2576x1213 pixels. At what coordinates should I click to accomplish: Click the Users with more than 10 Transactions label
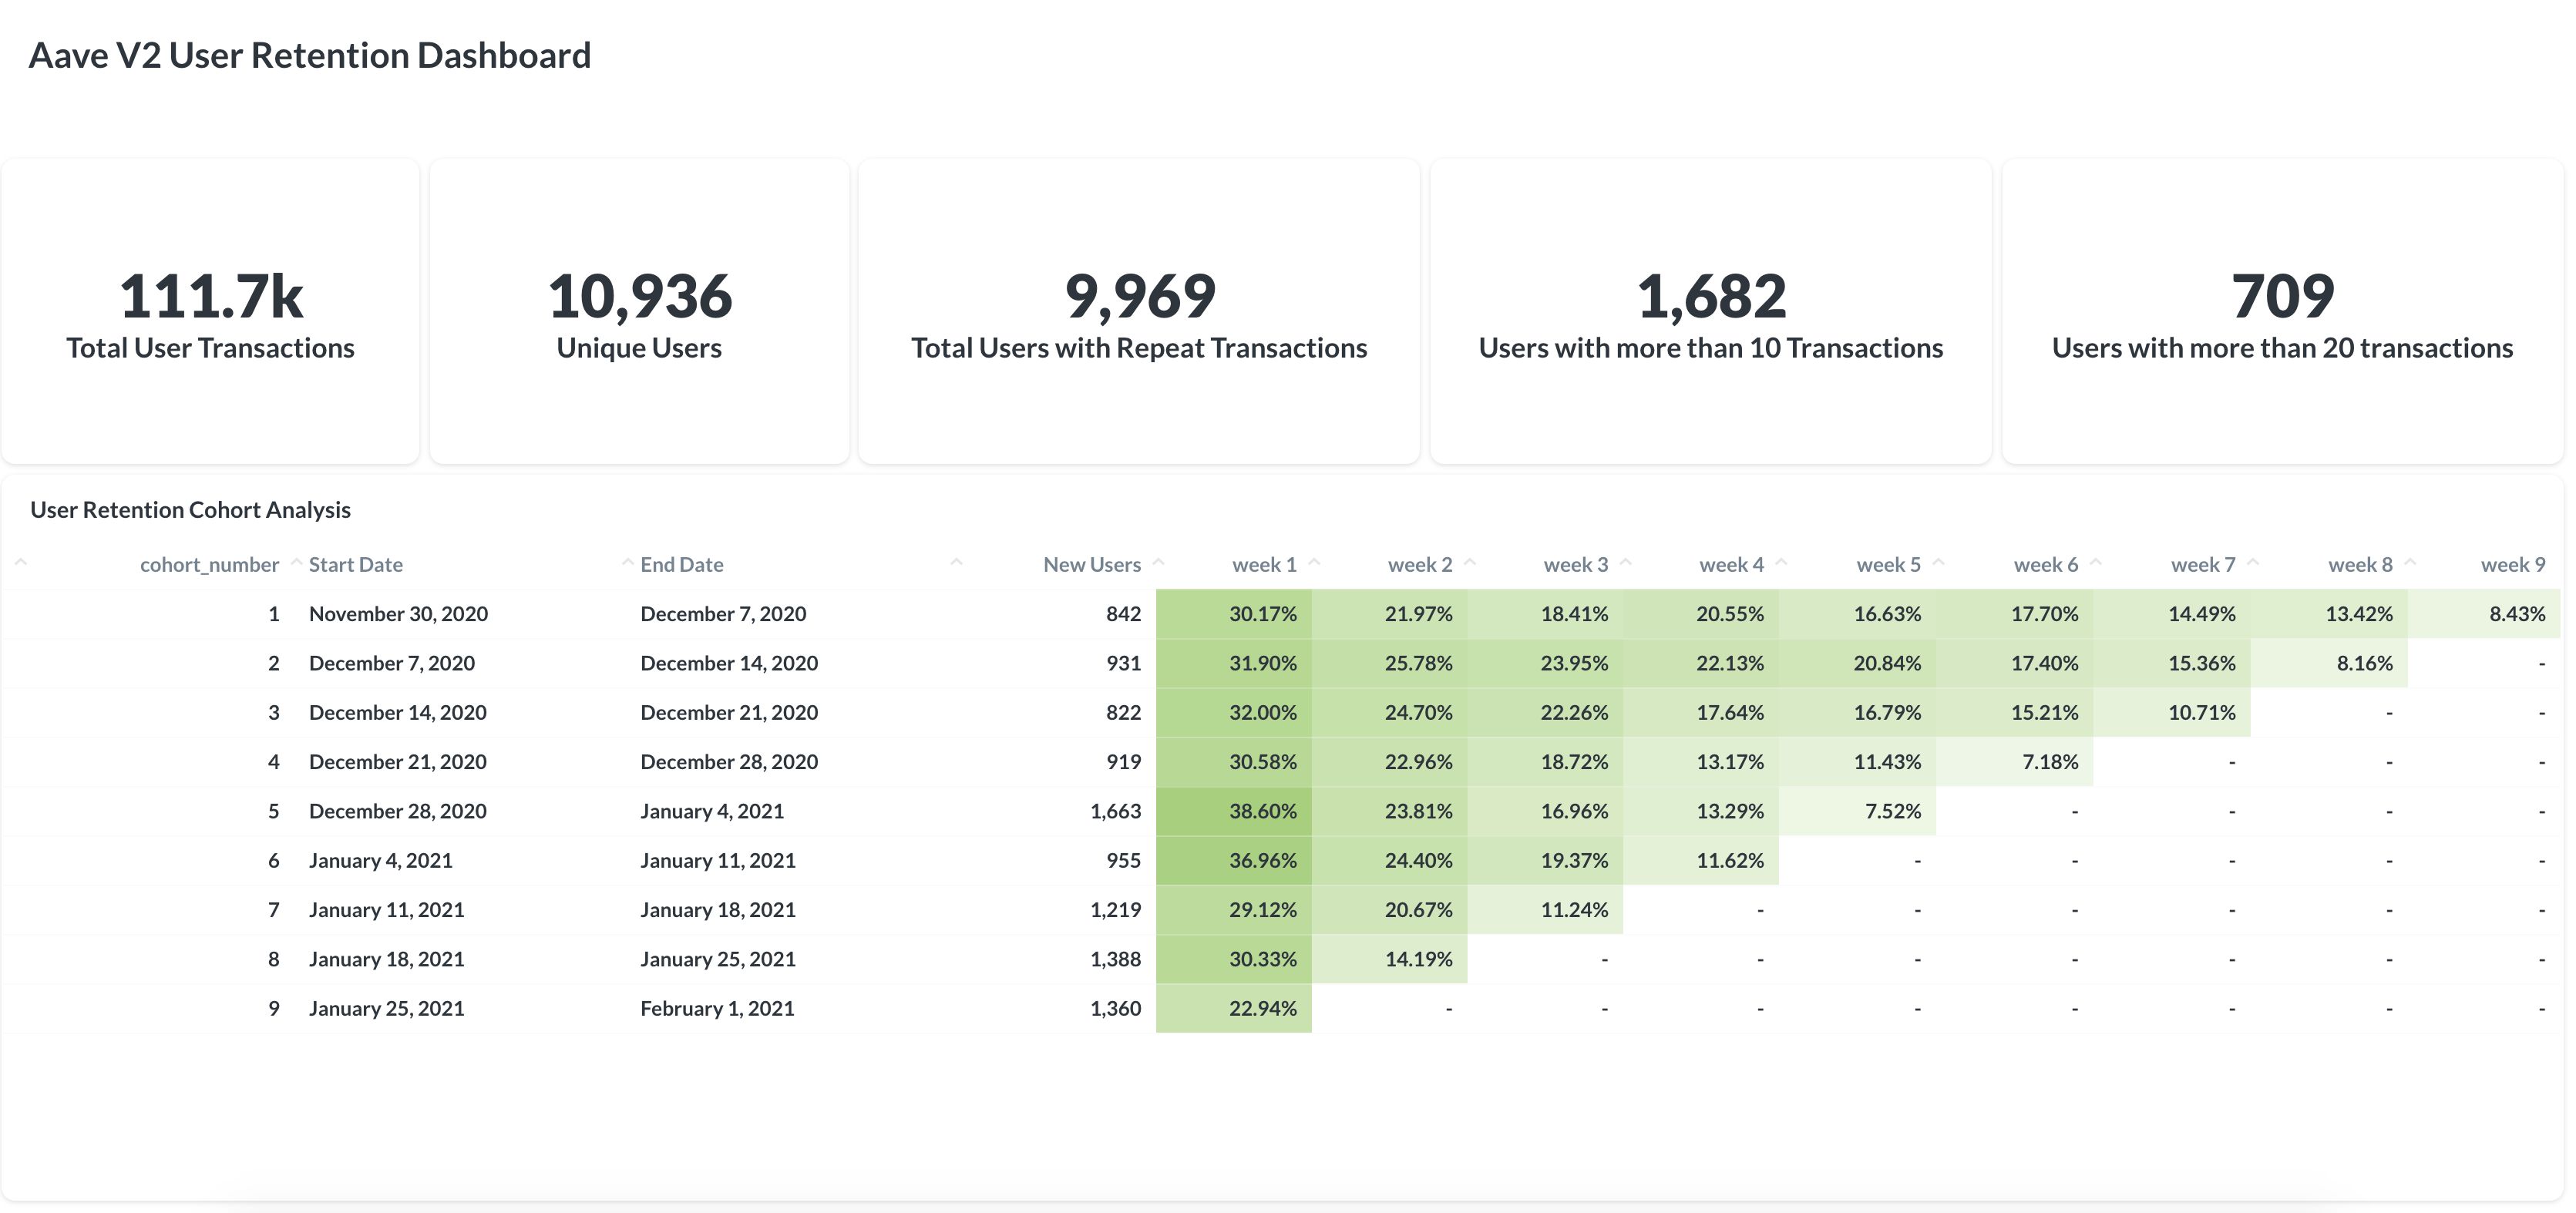pos(1711,348)
